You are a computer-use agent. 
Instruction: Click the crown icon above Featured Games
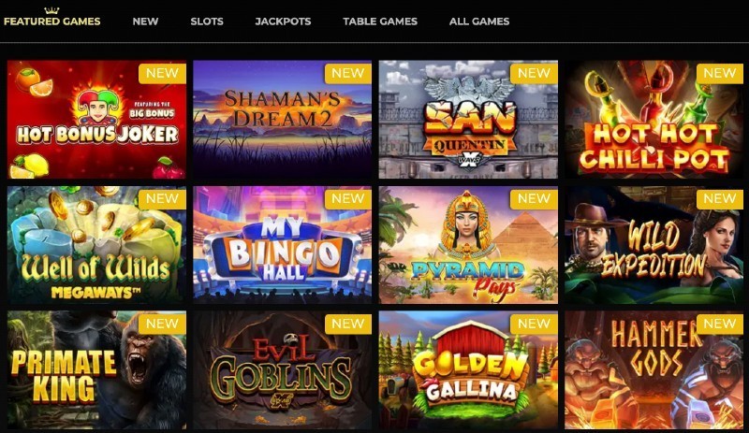[51, 10]
